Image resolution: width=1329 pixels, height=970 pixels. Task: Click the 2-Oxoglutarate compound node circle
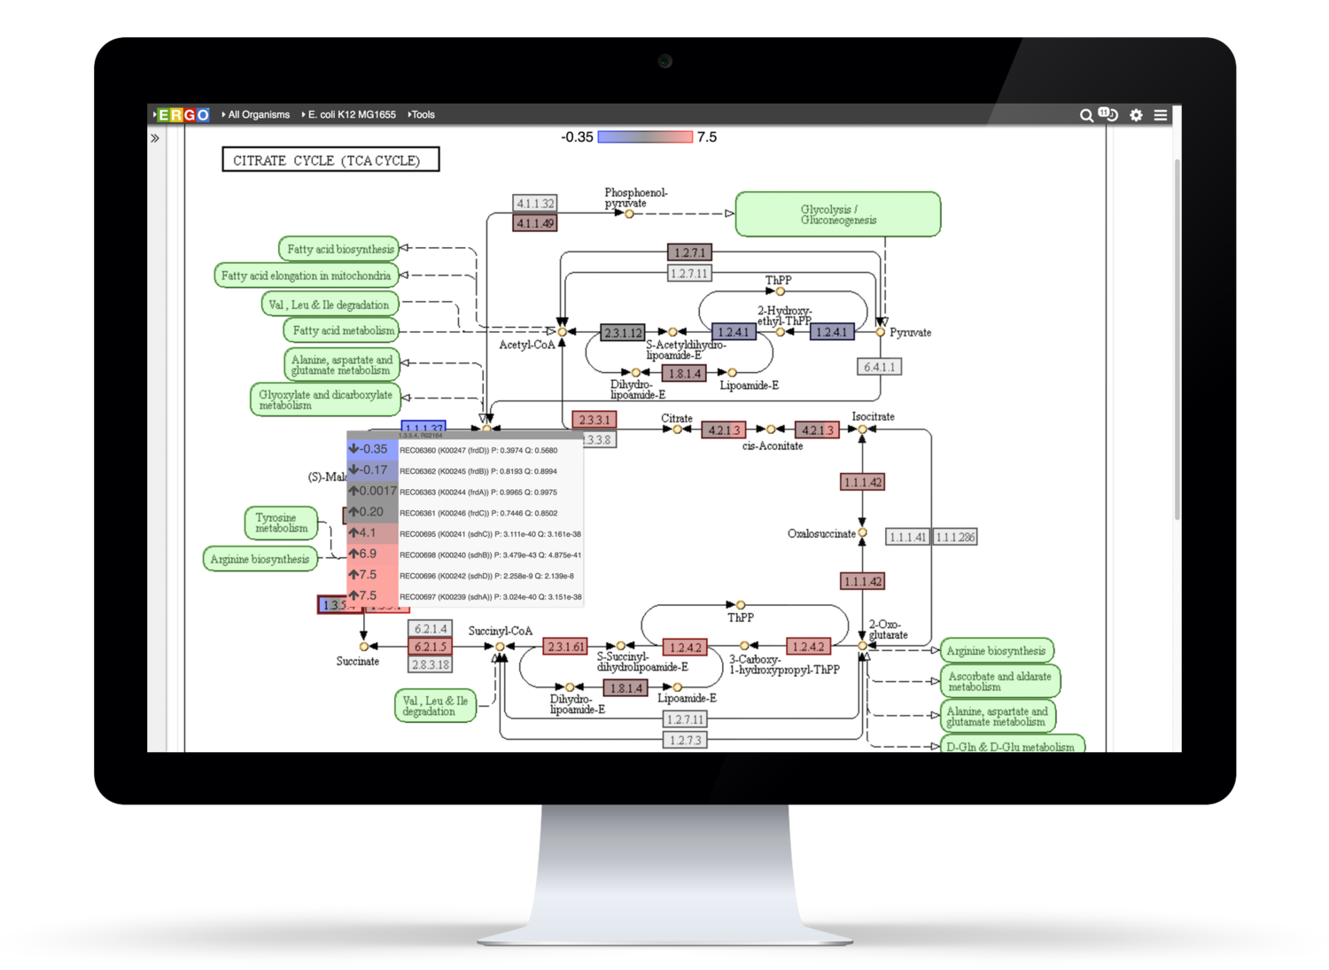click(x=862, y=647)
